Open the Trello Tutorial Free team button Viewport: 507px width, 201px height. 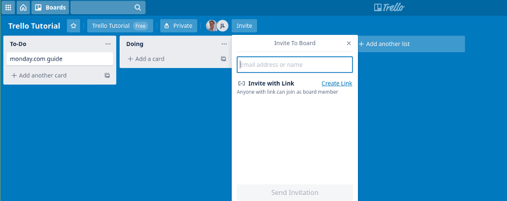tap(120, 26)
